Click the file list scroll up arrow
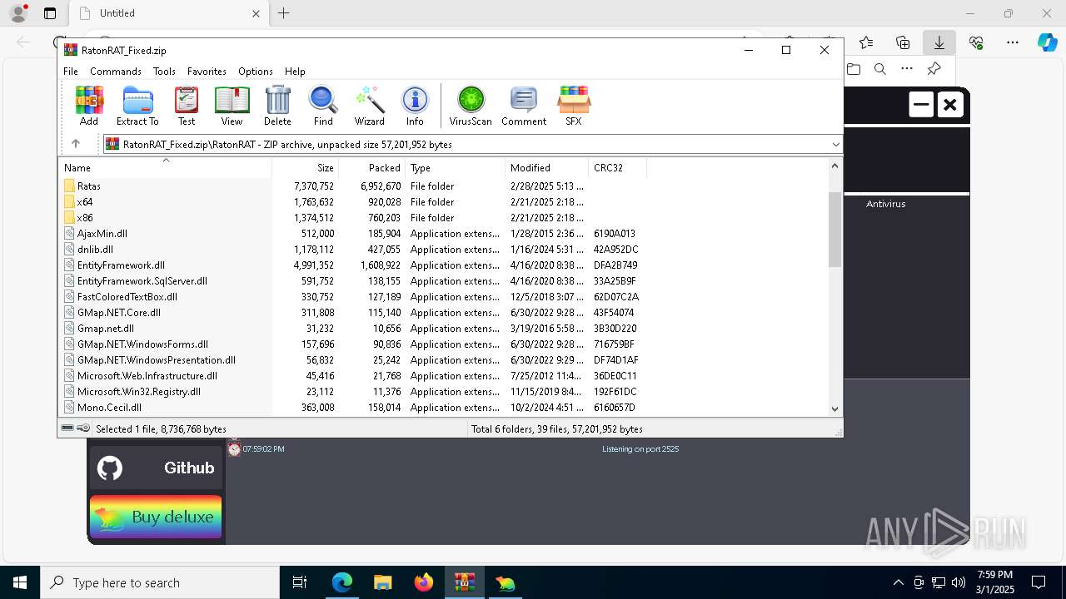Viewport: 1066px width, 599px height. pos(835,166)
